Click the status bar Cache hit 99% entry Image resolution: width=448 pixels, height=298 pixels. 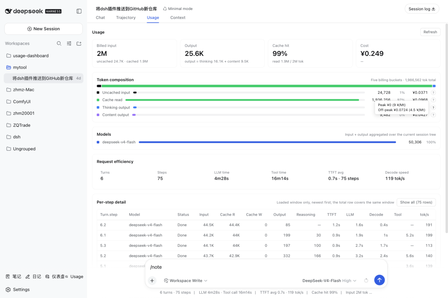tap(324, 292)
